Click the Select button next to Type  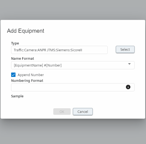(x=125, y=49)
